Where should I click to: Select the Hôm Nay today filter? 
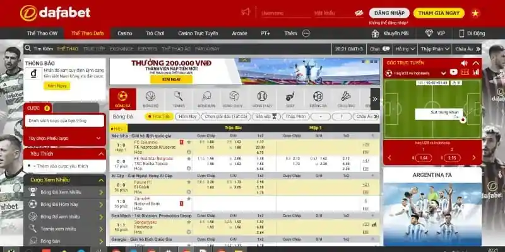click(x=187, y=117)
